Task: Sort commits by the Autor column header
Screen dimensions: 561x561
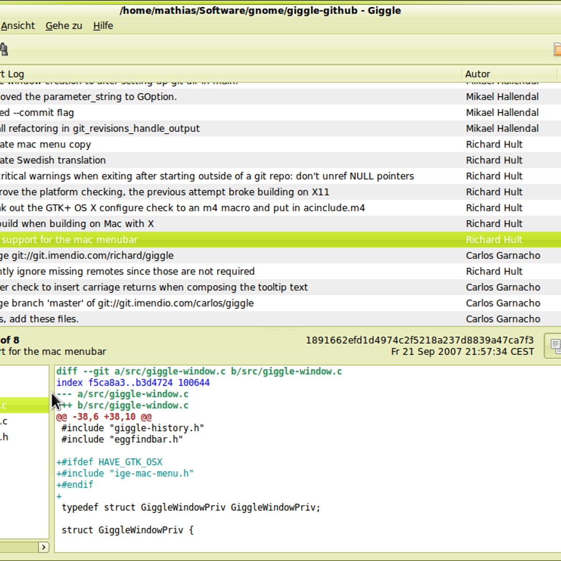Action: 477,74
